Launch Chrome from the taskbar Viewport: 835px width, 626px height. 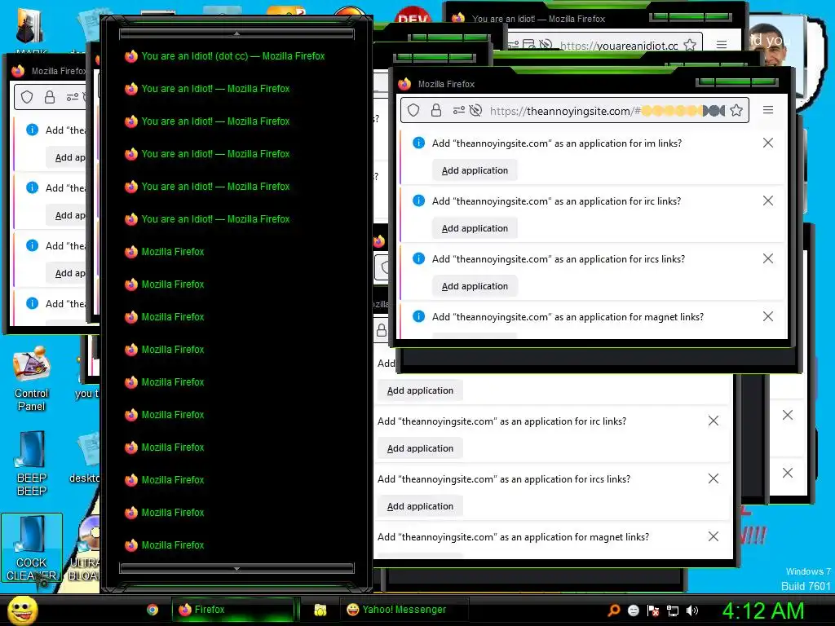pyautogui.click(x=152, y=610)
